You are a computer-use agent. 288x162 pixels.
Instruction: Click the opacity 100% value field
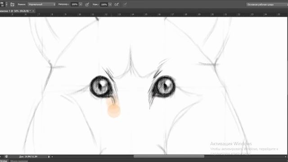pos(75,4)
